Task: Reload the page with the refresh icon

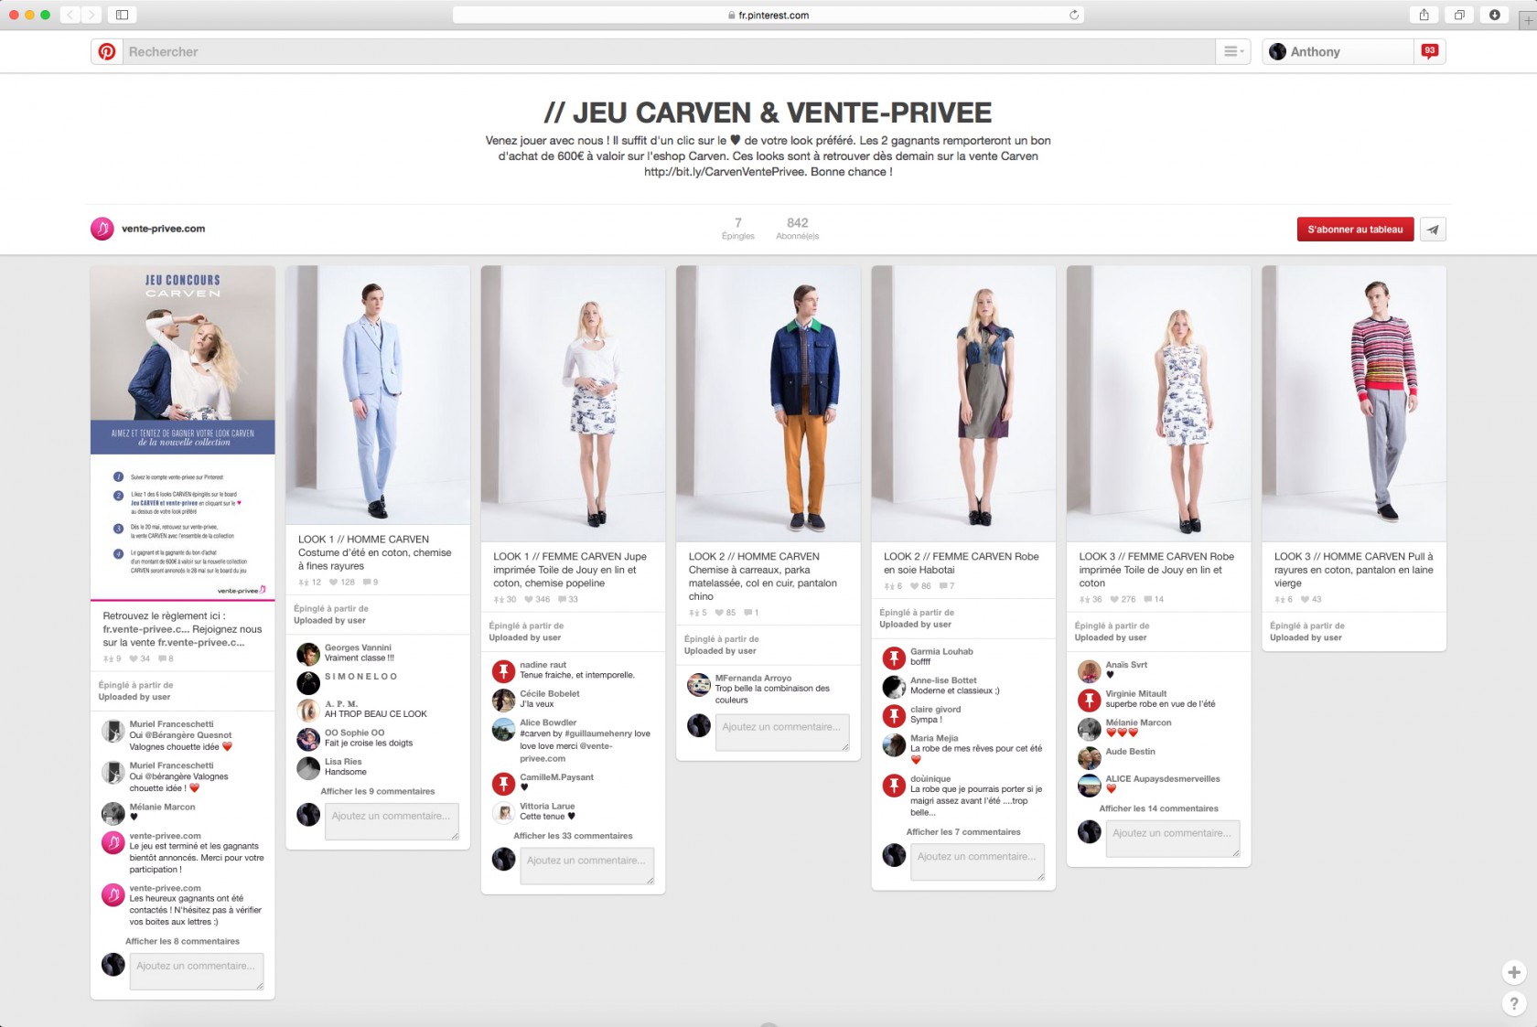Action: (x=1074, y=15)
